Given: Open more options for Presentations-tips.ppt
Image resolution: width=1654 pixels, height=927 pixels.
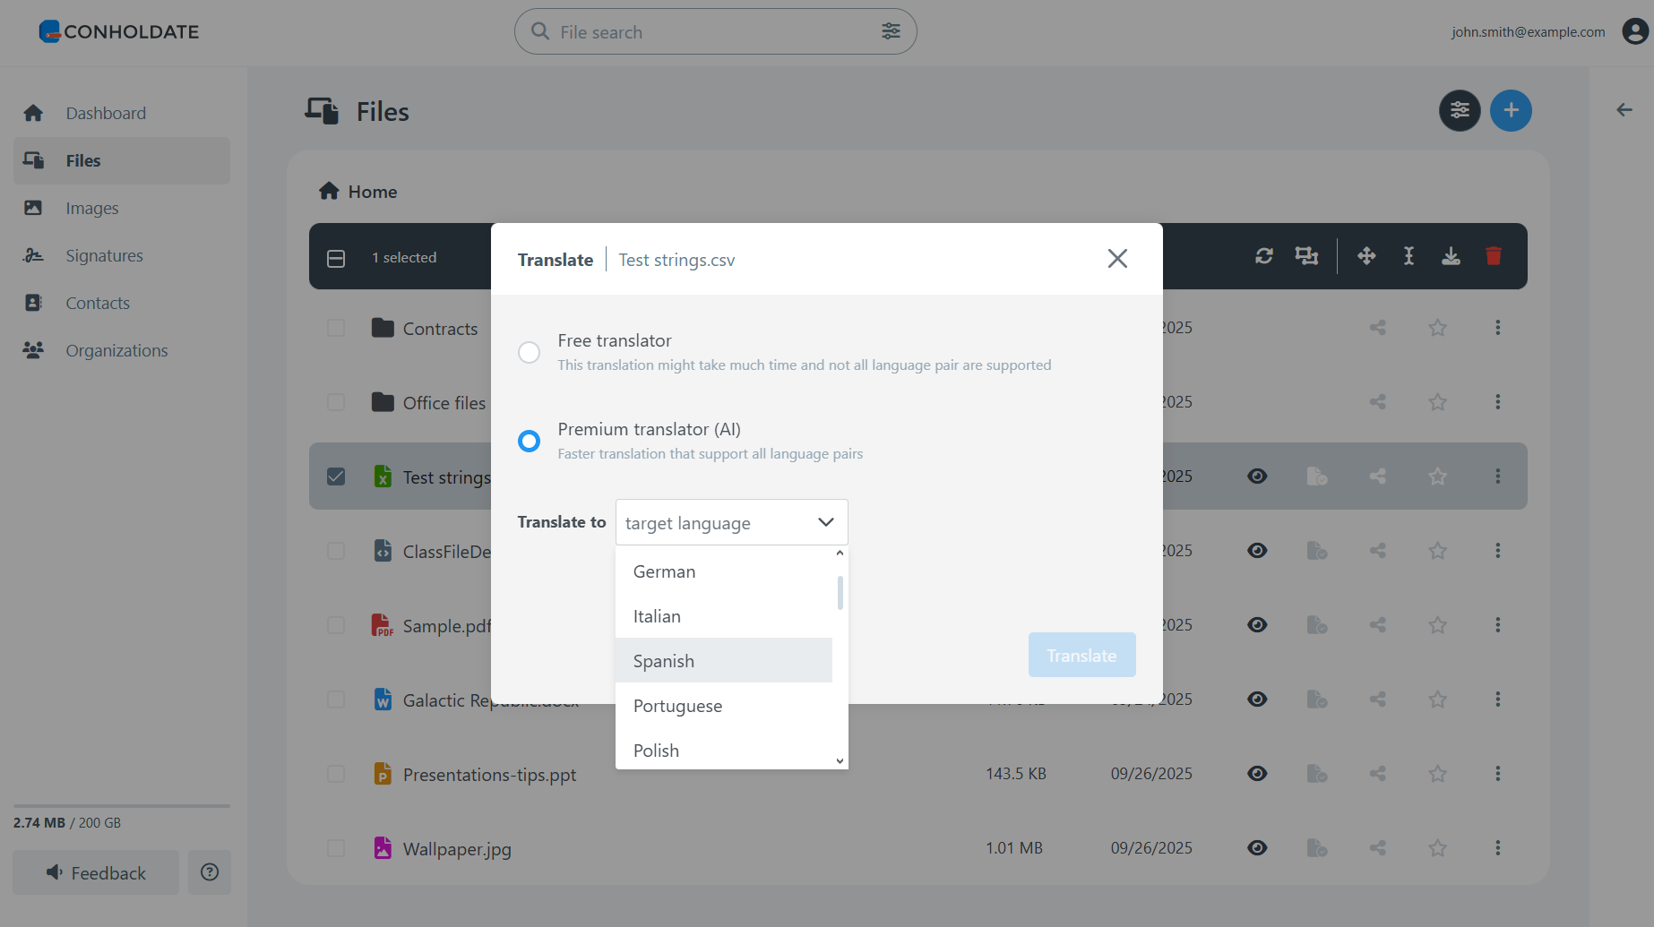Looking at the screenshot, I should [1497, 773].
